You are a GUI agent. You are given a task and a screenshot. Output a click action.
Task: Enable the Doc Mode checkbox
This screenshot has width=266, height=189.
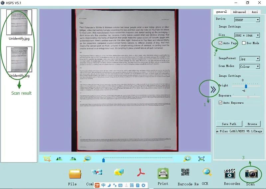click(x=244, y=43)
